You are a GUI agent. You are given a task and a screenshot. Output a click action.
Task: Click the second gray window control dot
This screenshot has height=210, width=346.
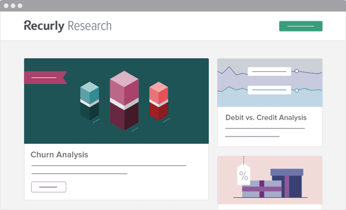[13, 6]
